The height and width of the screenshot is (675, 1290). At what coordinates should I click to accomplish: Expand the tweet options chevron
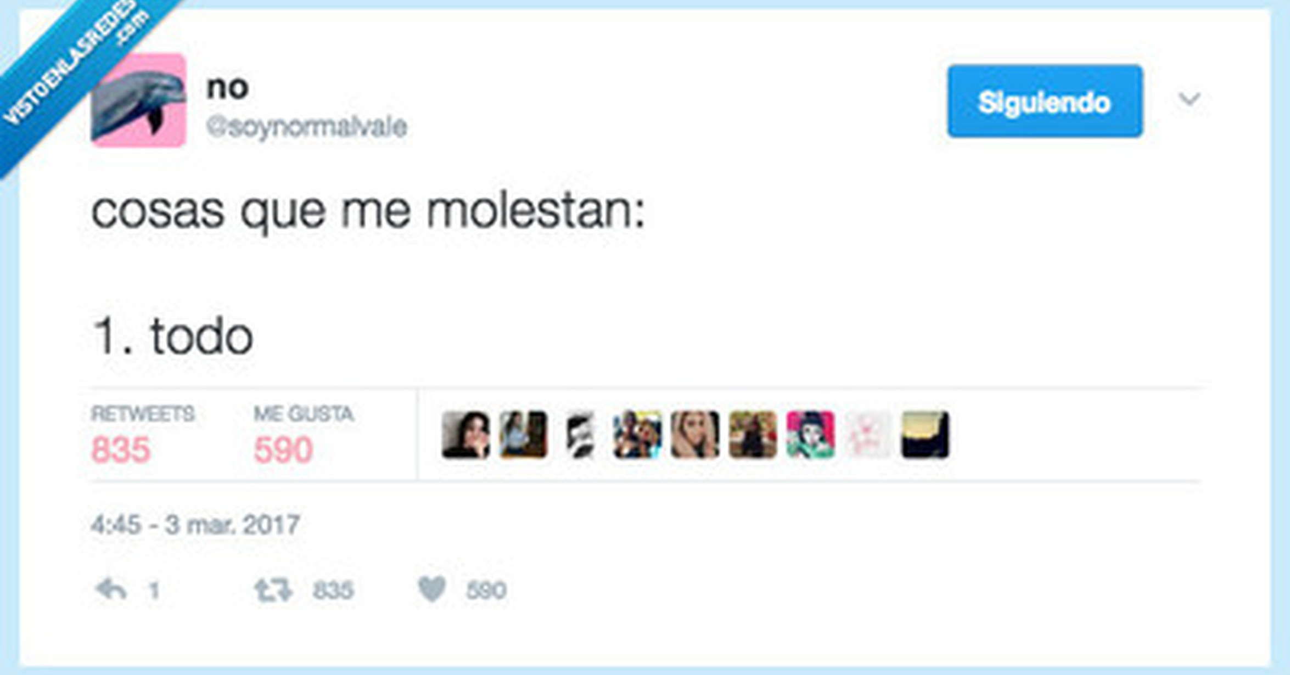[x=1189, y=99]
